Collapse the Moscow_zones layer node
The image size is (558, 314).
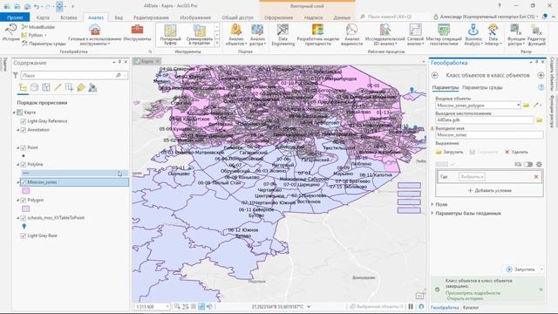click(18, 182)
